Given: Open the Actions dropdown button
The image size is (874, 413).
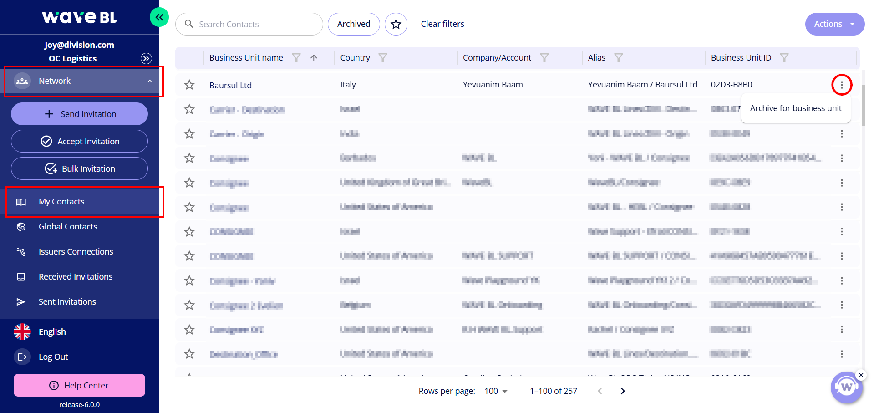Looking at the screenshot, I should point(834,24).
